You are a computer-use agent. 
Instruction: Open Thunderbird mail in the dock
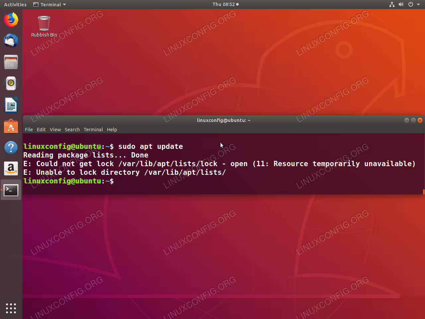(11, 41)
